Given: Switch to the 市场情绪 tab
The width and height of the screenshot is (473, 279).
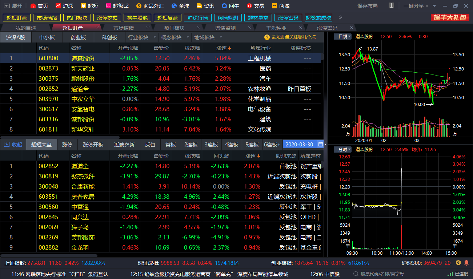Looking at the screenshot, I should tap(124, 28).
